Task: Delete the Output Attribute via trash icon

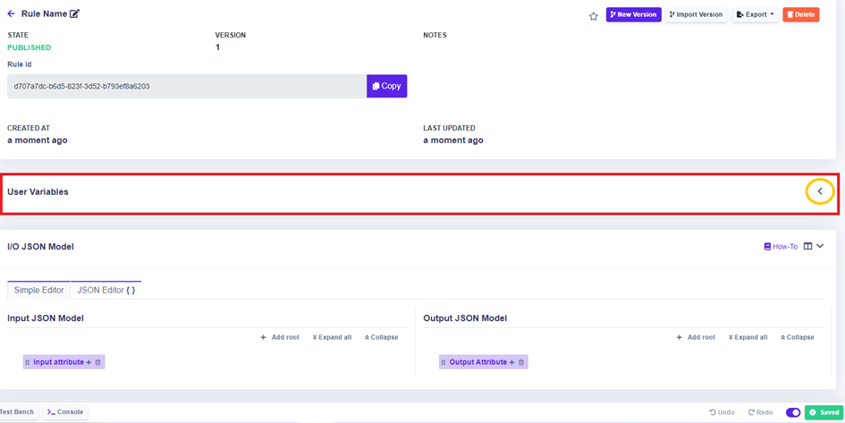Action: coord(521,362)
